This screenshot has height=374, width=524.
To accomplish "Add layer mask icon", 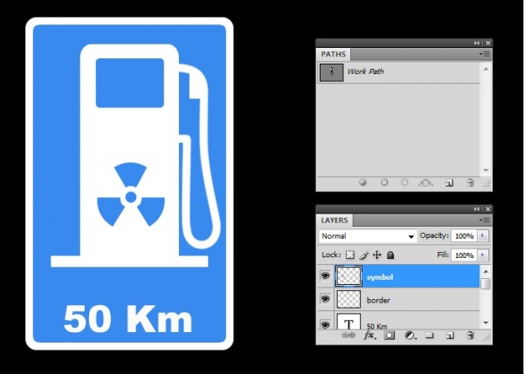I will tap(390, 336).
